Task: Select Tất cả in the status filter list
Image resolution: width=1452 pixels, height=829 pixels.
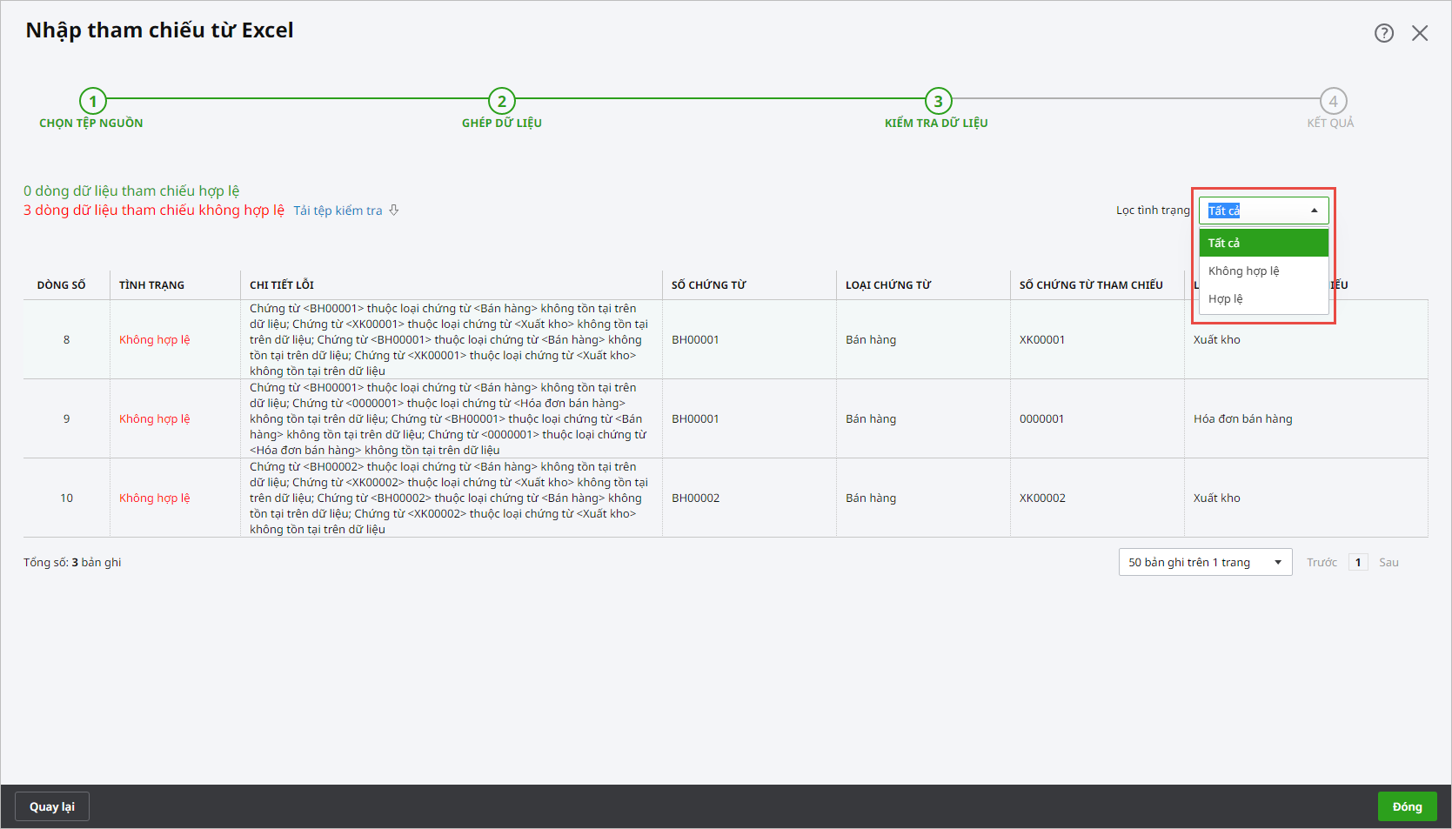Action: (1263, 243)
